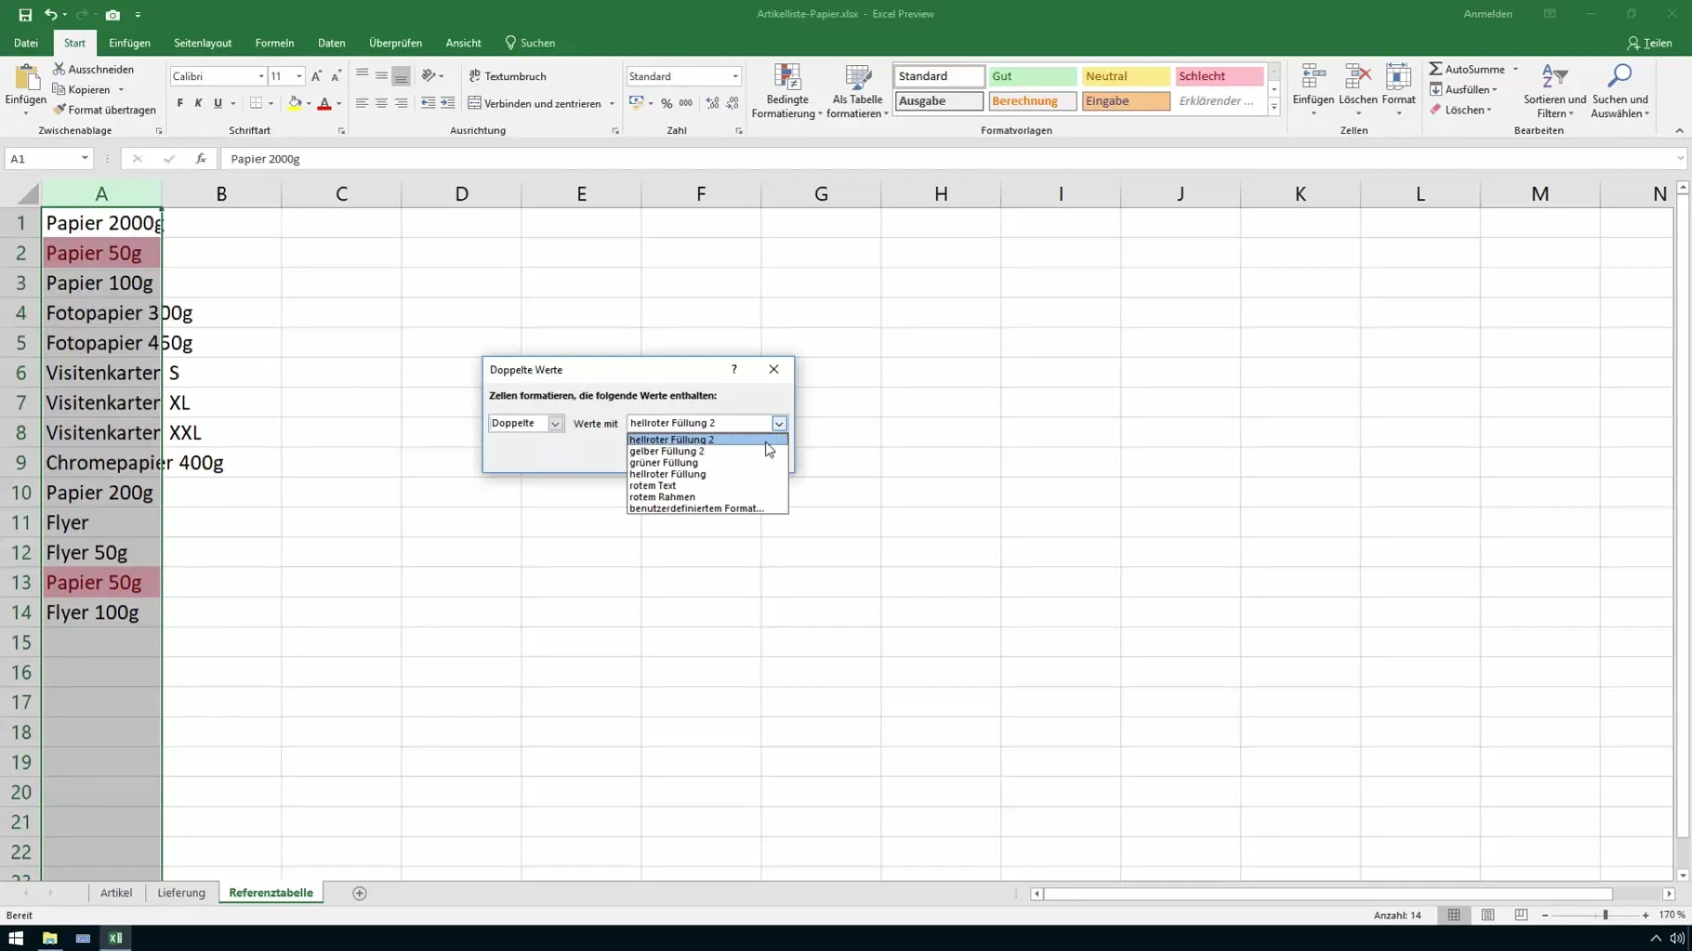Click the Save icon in title bar
Screen dimensions: 1692x951
[x=25, y=15]
